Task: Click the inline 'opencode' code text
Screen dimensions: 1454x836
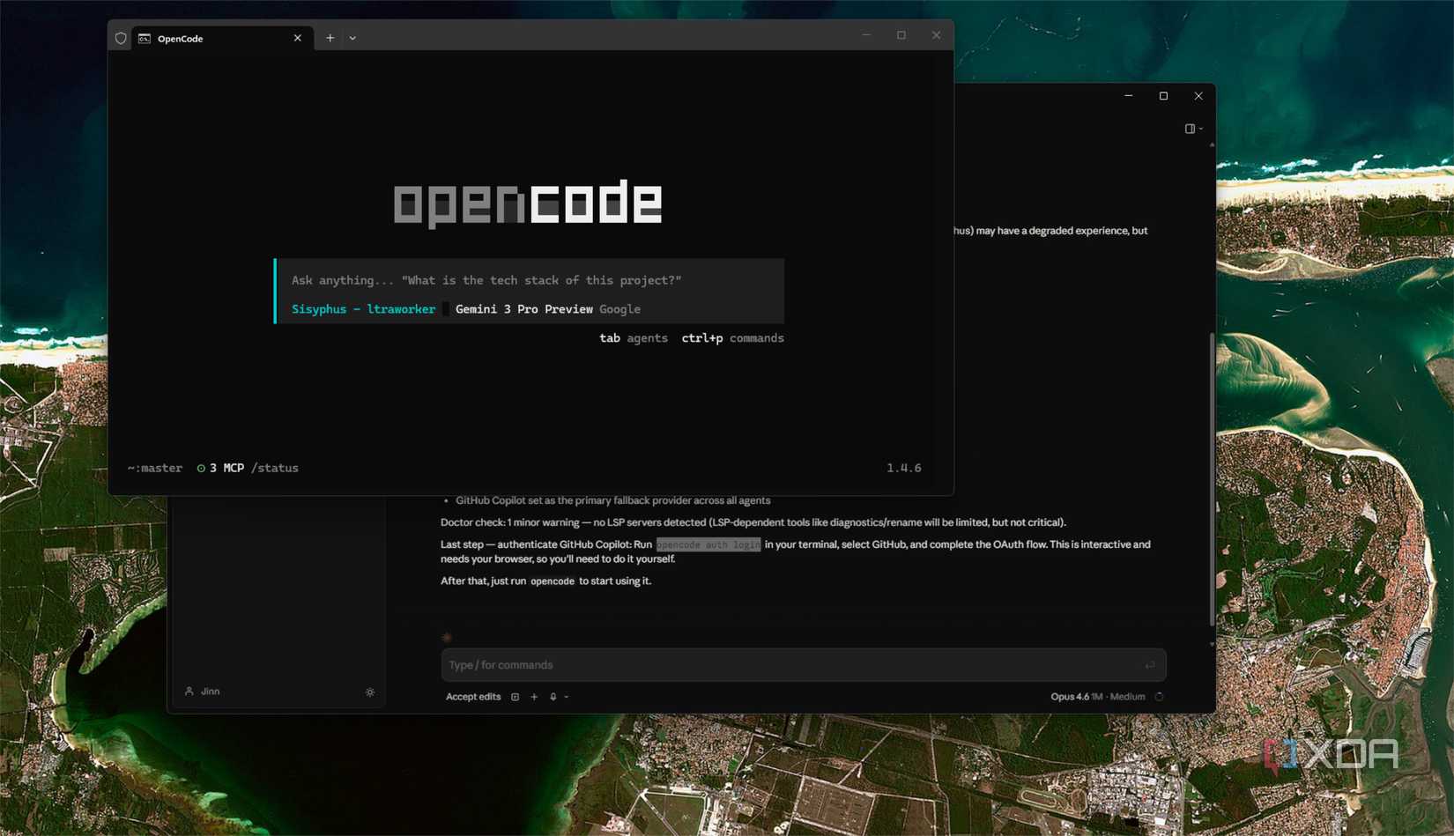Action: coord(553,581)
